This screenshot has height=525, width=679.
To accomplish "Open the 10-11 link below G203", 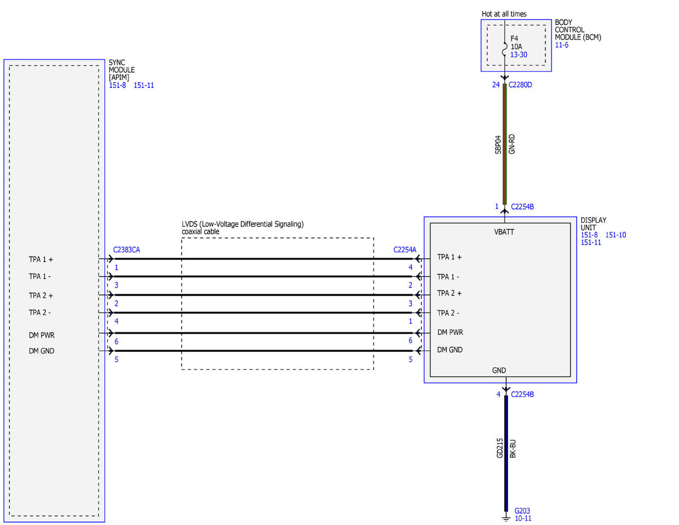I will coord(523,518).
